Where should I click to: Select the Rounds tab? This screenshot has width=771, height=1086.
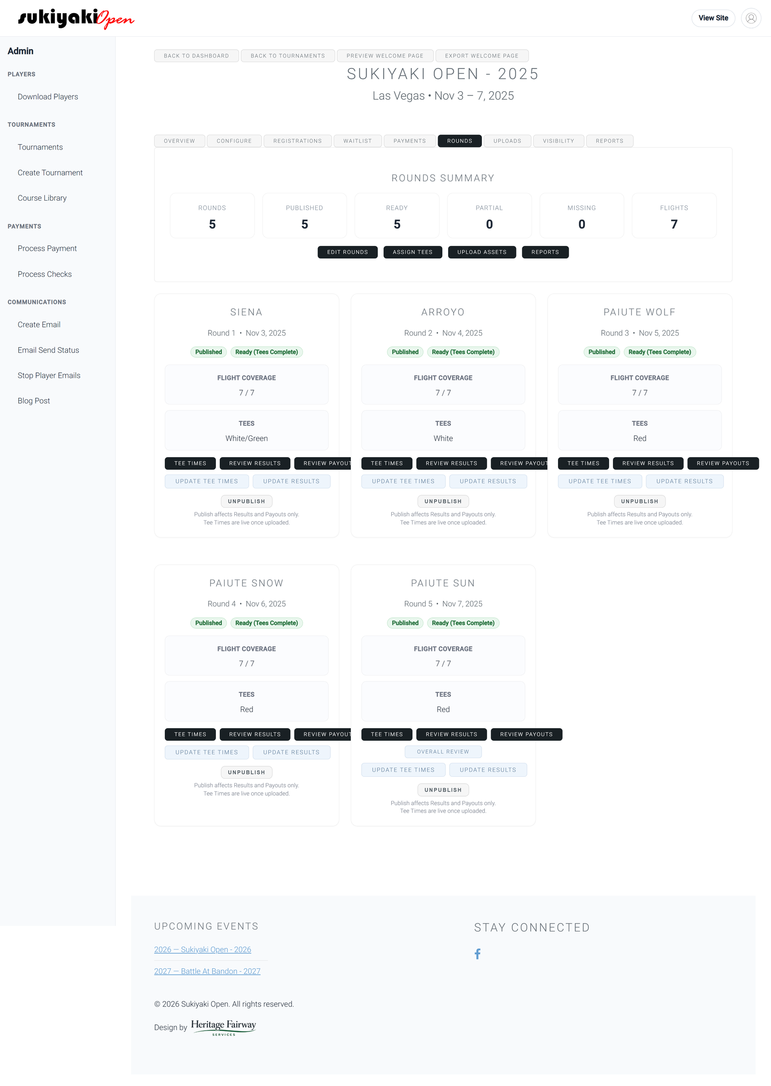(x=460, y=141)
